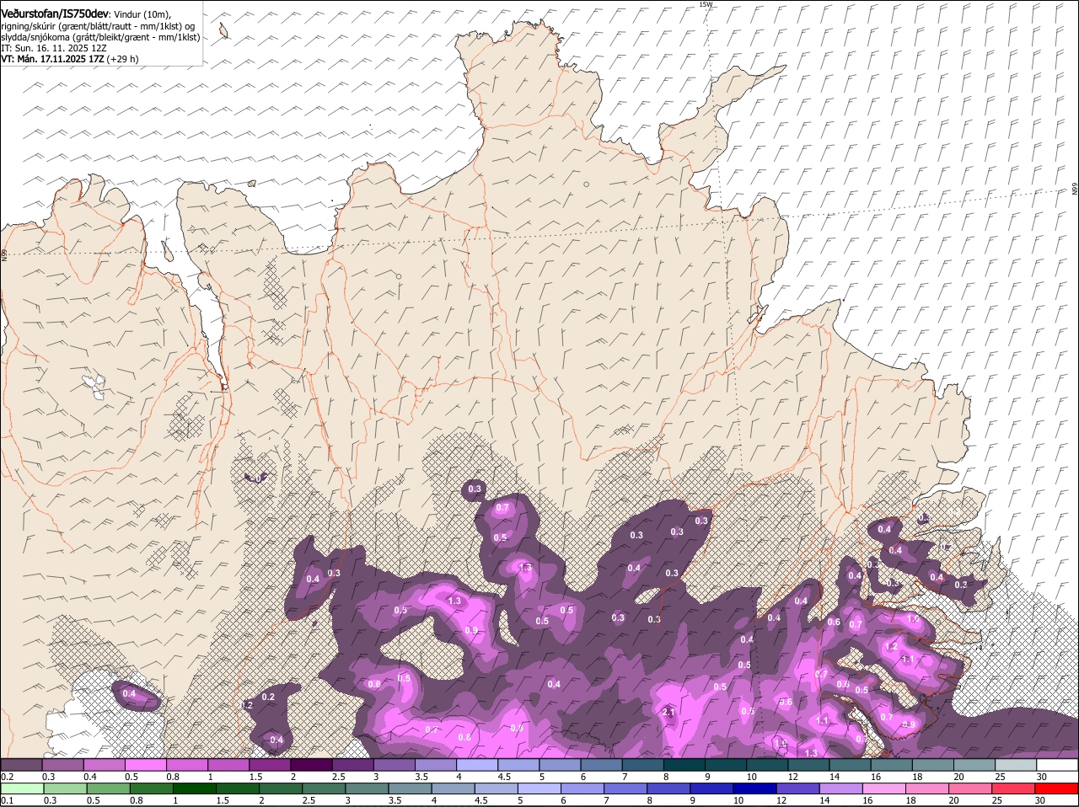Click the lower scale swatch between 6 and 7

(582, 788)
